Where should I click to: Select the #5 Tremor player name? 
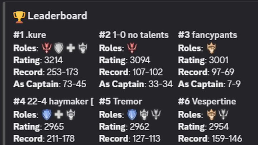coord(120,101)
